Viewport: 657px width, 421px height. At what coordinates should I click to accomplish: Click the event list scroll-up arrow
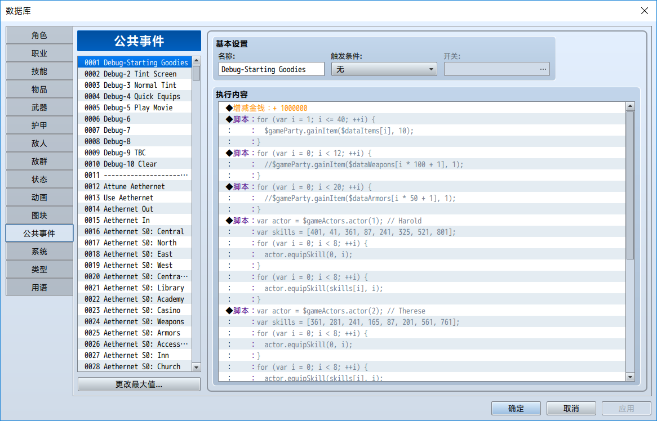196,61
